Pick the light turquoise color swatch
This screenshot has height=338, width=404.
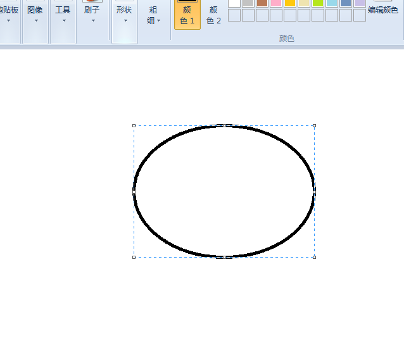332,3
